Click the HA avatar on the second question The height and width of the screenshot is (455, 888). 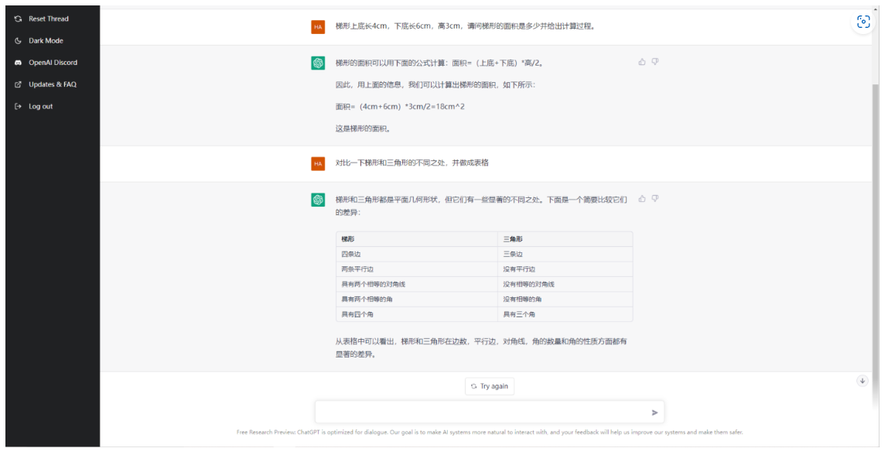click(318, 164)
